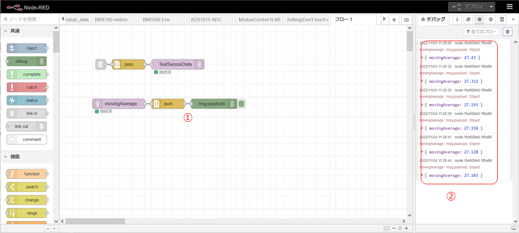Switch to the ADS1015 ADC tab

206,19
